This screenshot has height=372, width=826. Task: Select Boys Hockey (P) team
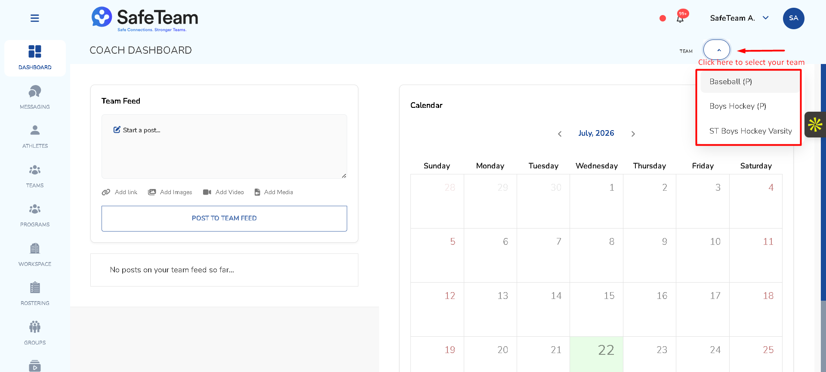pos(749,106)
